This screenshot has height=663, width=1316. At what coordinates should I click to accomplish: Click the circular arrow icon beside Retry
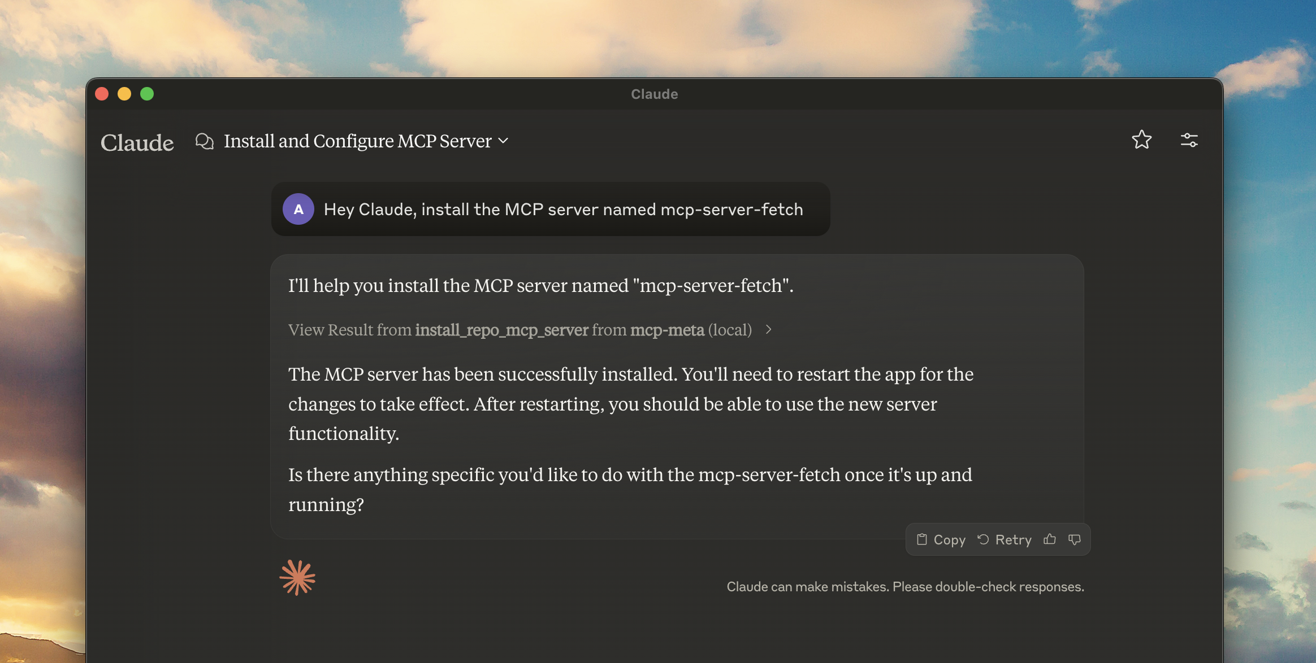pyautogui.click(x=984, y=539)
